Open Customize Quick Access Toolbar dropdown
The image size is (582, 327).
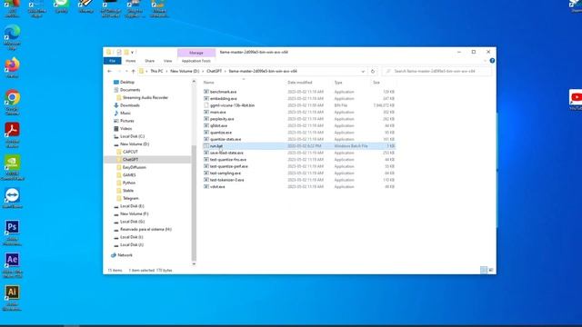click(132, 53)
